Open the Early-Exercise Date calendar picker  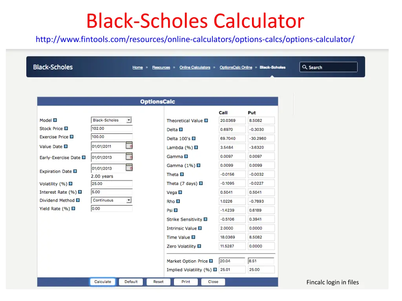click(x=129, y=156)
